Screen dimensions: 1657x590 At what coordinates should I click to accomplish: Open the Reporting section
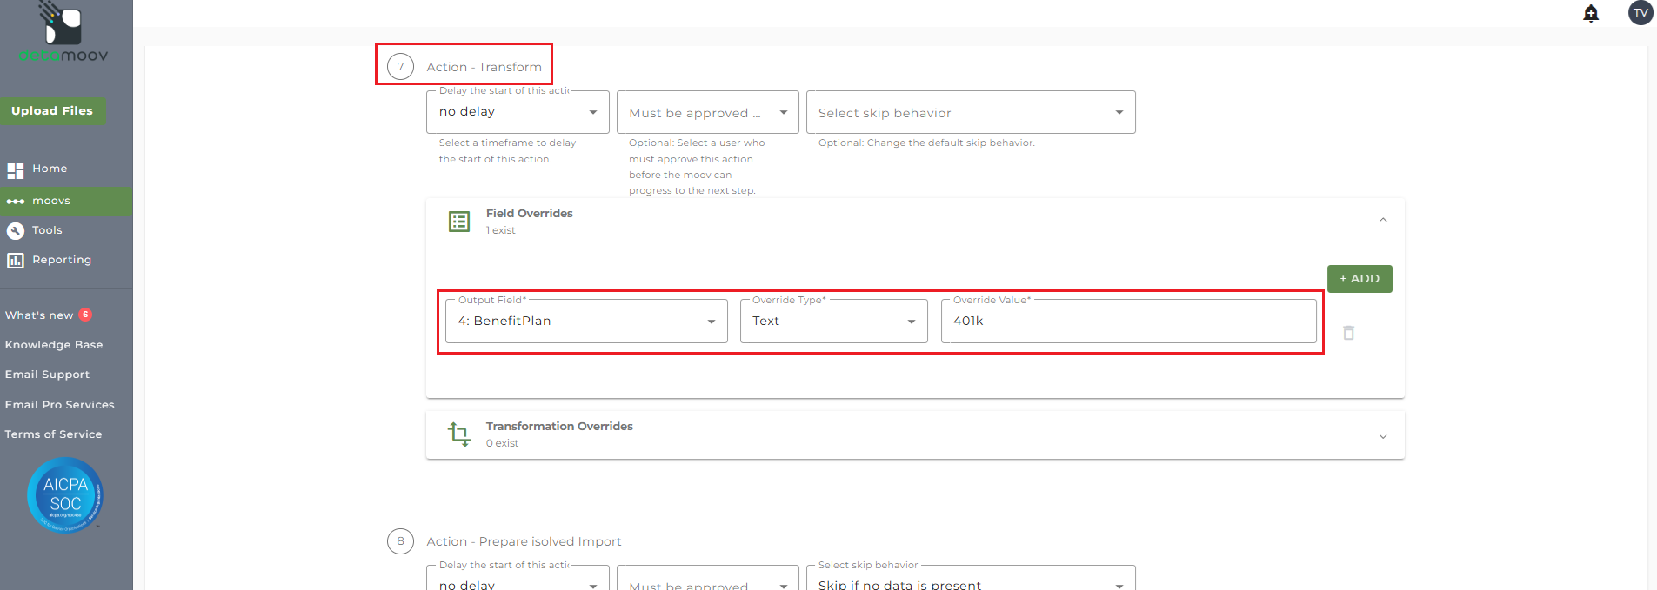[61, 260]
